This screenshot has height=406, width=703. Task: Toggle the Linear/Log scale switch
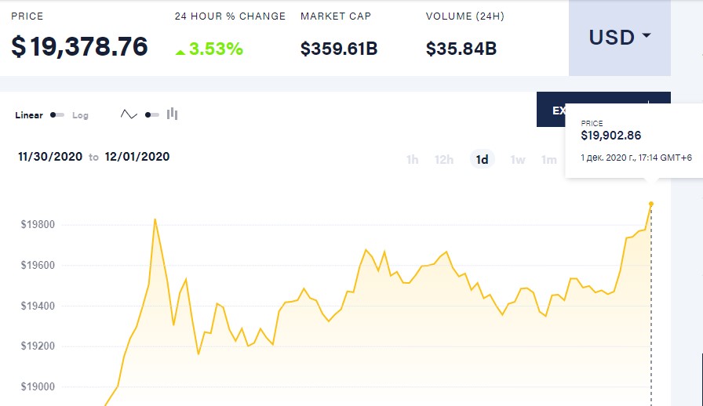click(57, 115)
